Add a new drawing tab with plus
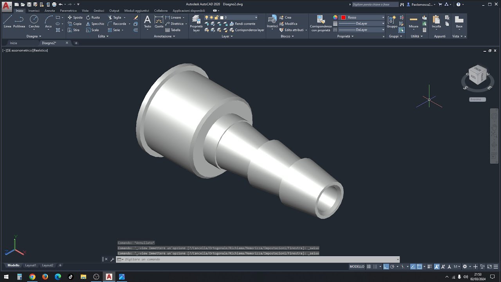 pos(76,43)
